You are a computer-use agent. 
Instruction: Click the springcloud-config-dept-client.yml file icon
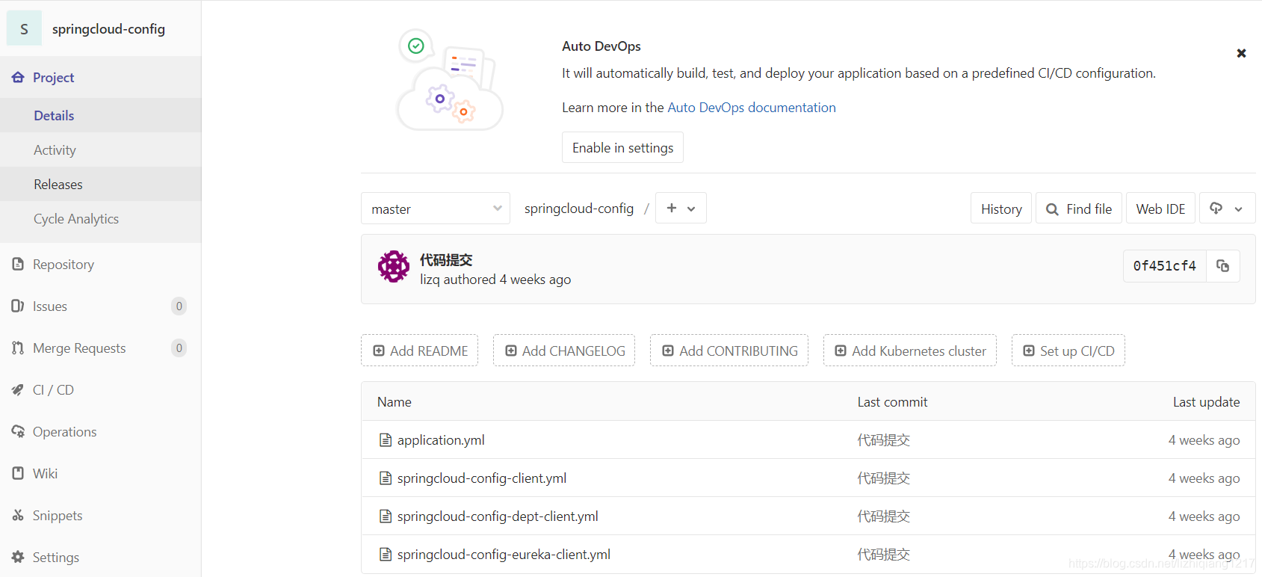(x=386, y=516)
